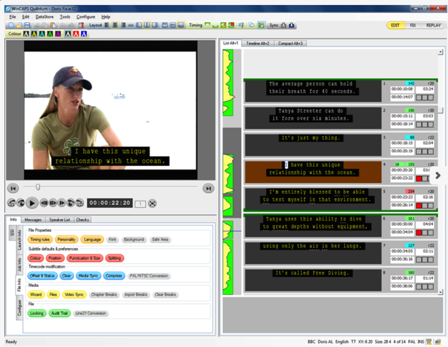Click the first Sync icon in toolbar
The height and width of the screenshot is (347, 448).
point(284,25)
